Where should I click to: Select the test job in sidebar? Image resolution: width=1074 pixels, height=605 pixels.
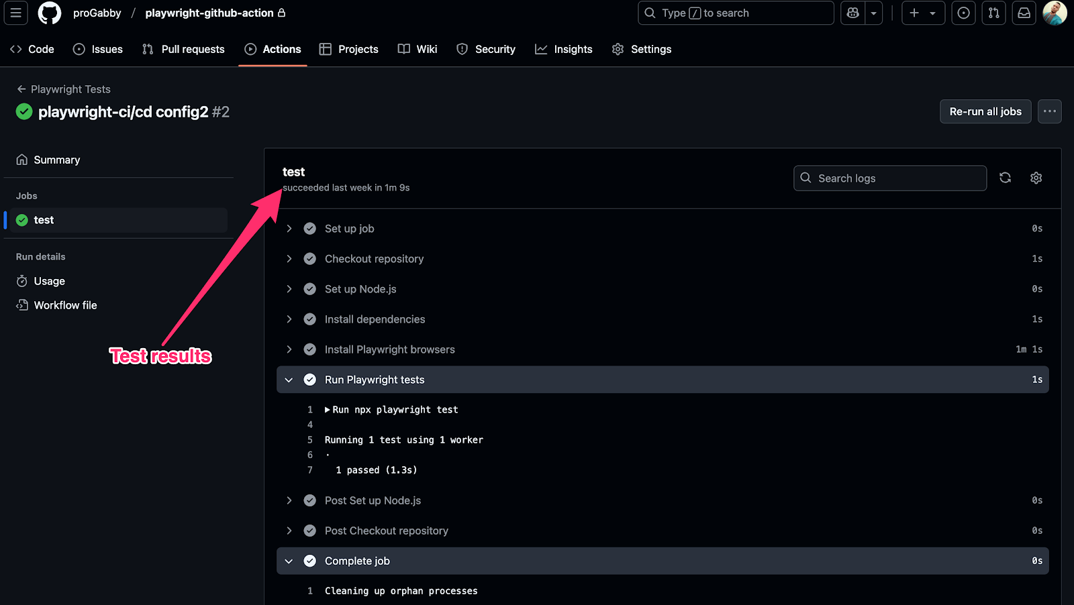(x=119, y=220)
